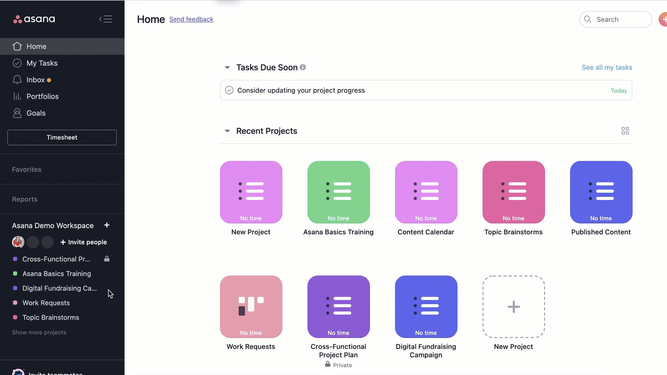Add a project with the plus beside Asana Demo Workspace
The width and height of the screenshot is (667, 375).
pos(107,225)
